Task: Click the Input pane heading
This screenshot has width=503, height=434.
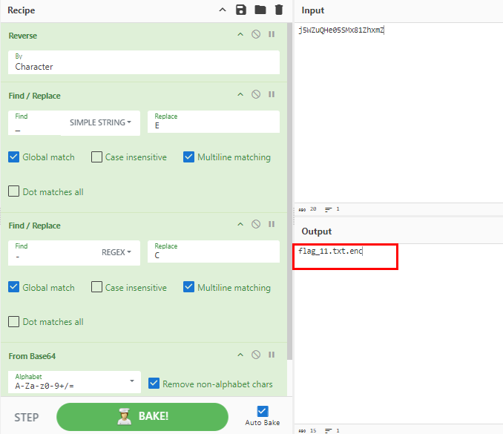Action: (x=313, y=10)
